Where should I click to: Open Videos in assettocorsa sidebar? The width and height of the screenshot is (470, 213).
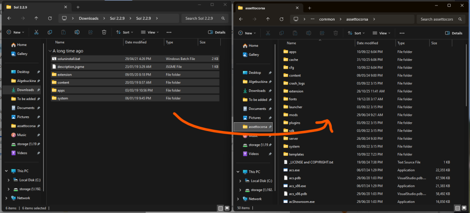(x=253, y=154)
